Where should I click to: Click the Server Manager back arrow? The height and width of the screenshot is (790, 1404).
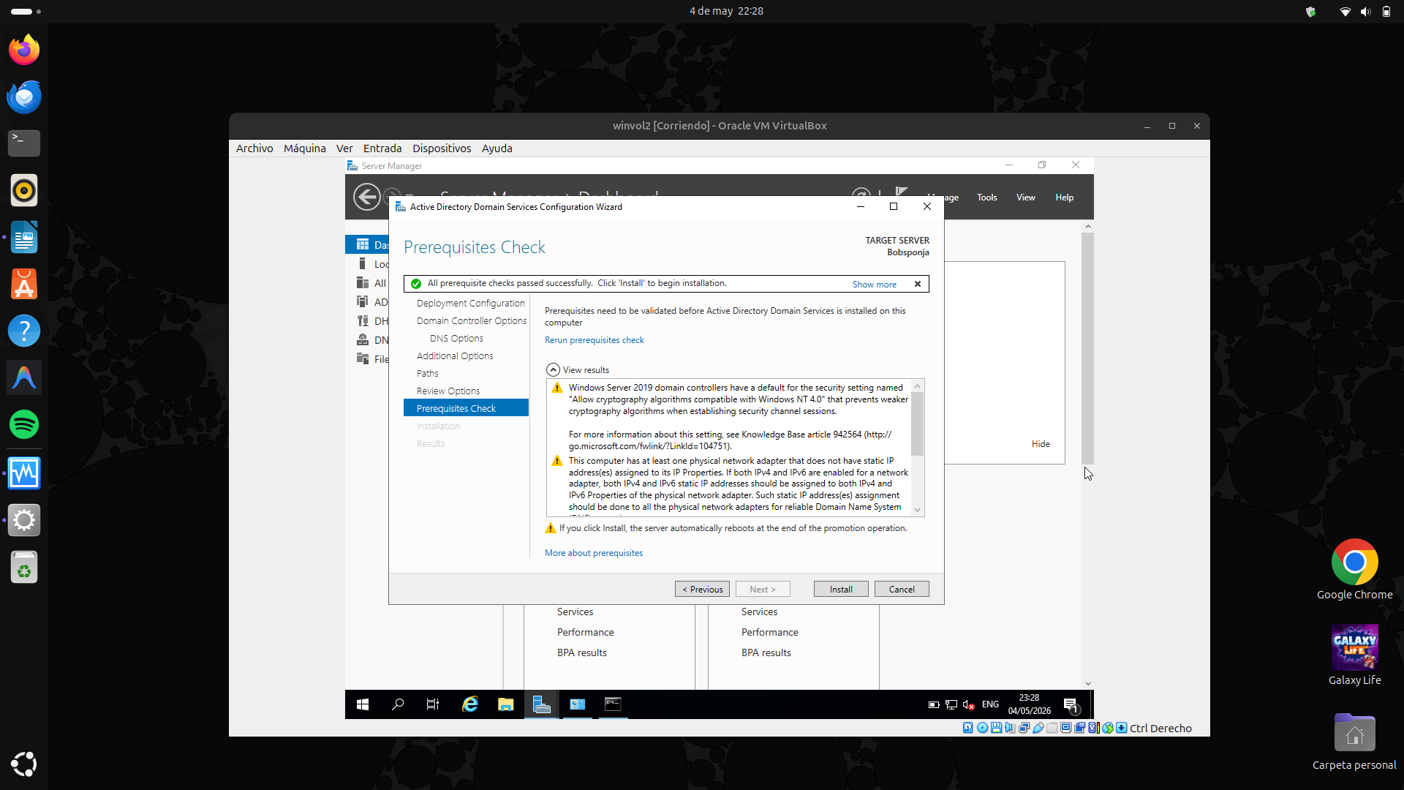pyautogui.click(x=366, y=197)
